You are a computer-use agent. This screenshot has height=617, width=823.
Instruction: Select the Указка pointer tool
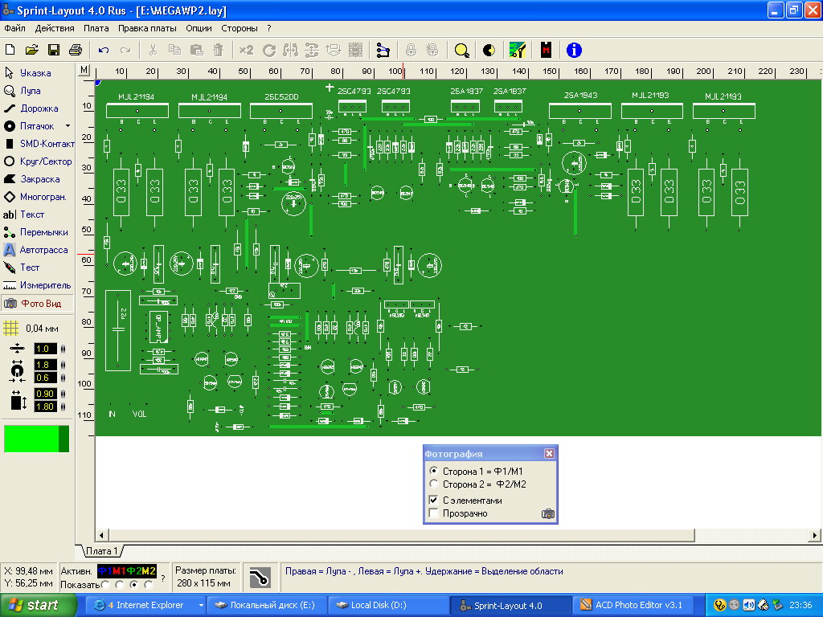point(37,73)
